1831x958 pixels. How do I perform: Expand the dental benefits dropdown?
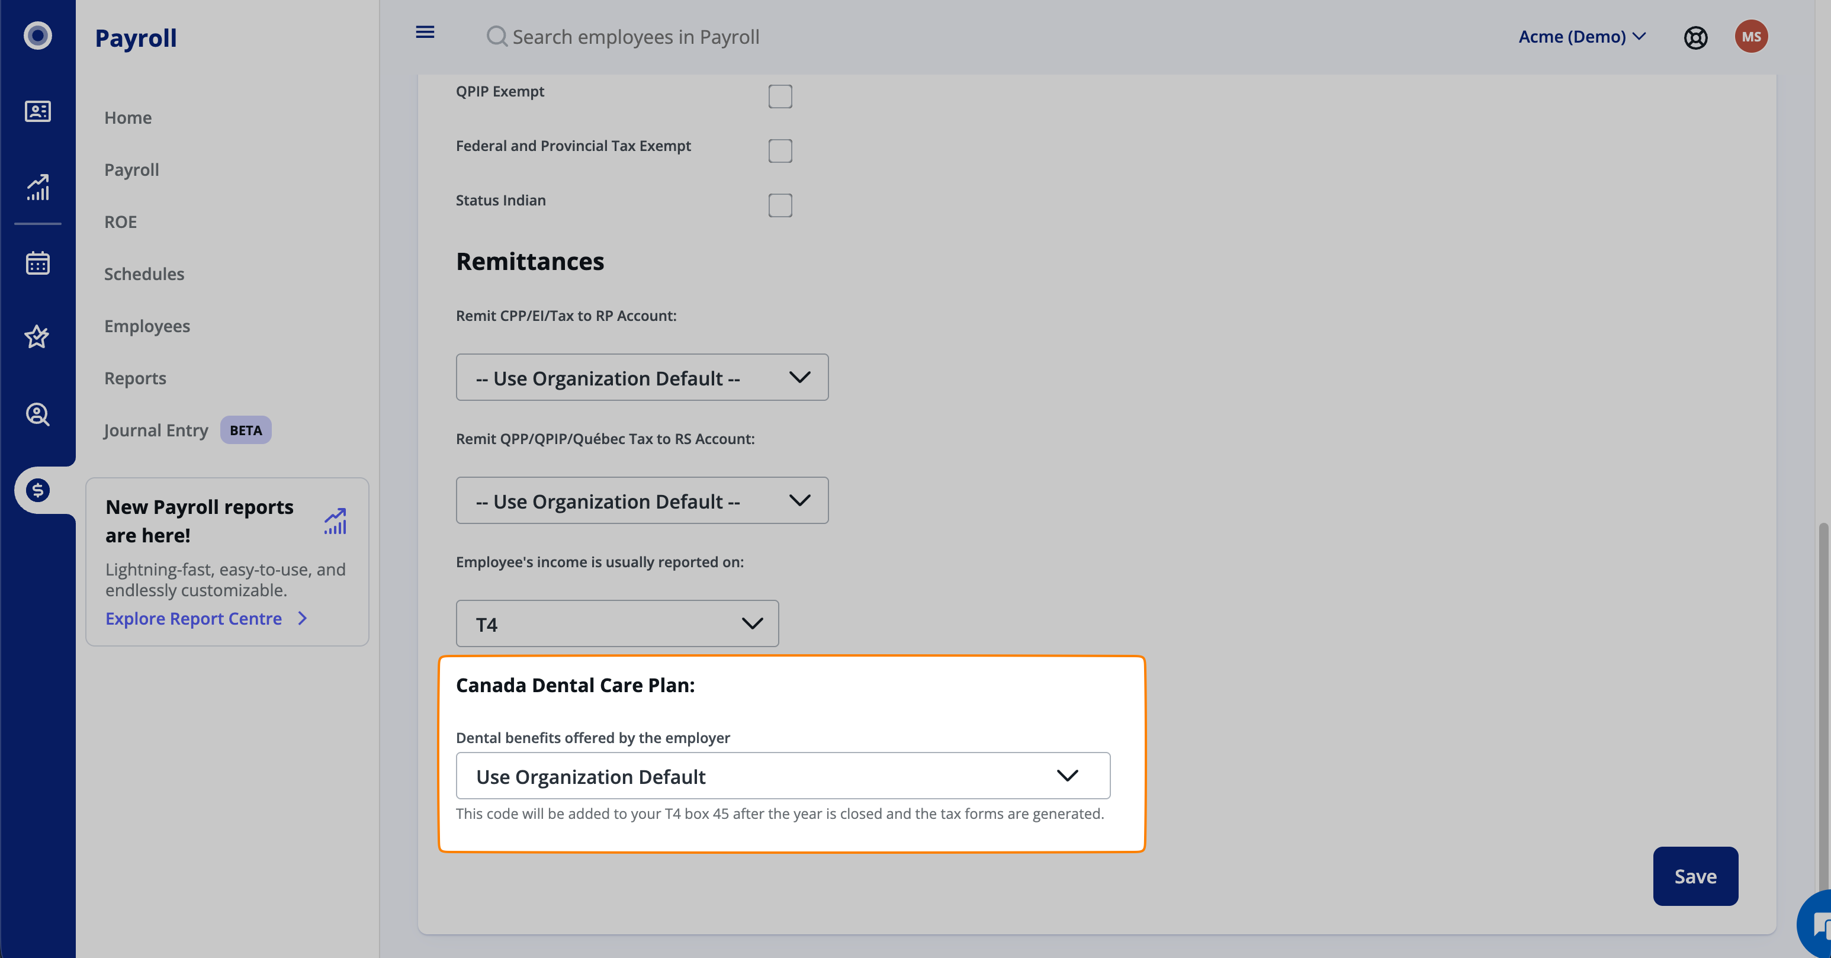[783, 776]
